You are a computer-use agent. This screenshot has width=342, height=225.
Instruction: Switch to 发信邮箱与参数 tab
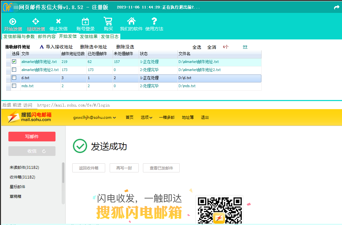(19, 36)
